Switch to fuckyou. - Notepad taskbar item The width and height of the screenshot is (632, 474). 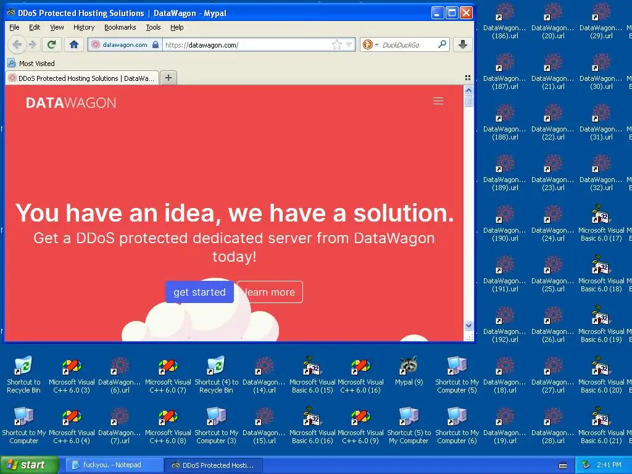[114, 465]
